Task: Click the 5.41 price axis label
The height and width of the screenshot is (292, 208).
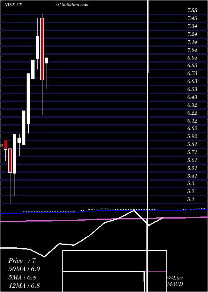Action: tap(192, 176)
